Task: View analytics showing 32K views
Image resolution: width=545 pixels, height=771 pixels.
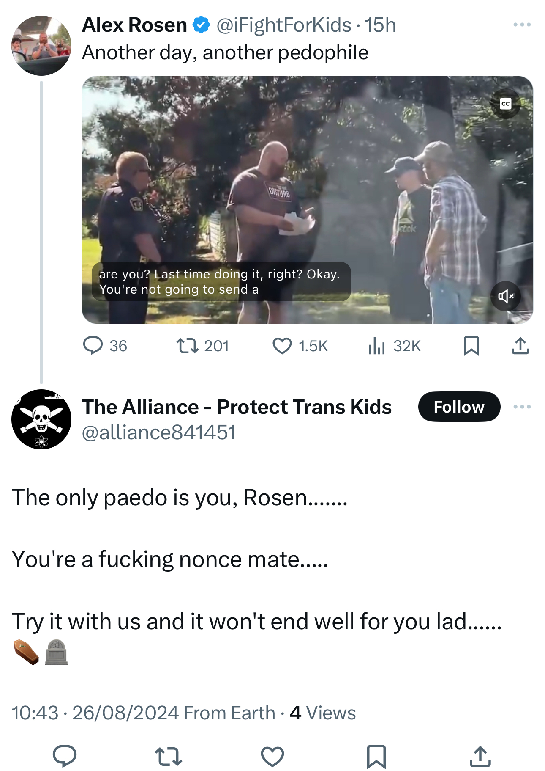Action: [x=395, y=346]
